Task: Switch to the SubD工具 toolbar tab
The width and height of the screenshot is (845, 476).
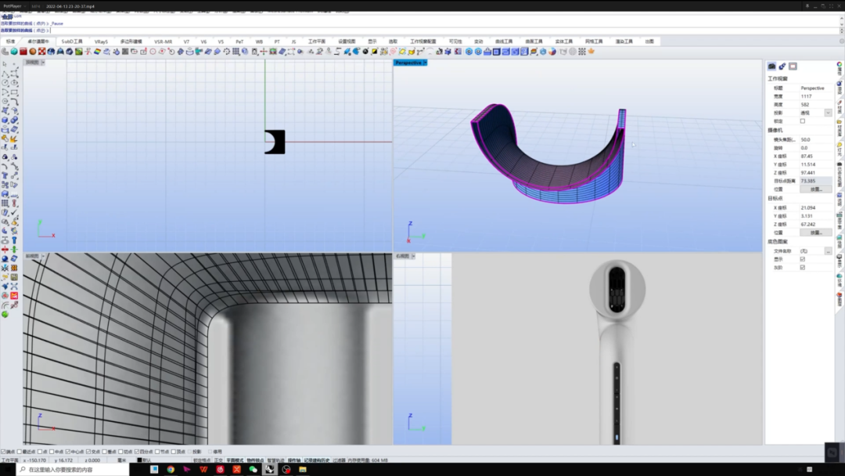Action: pyautogui.click(x=72, y=41)
